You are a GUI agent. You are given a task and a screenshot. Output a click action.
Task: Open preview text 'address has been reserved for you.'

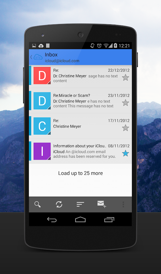point(84,156)
